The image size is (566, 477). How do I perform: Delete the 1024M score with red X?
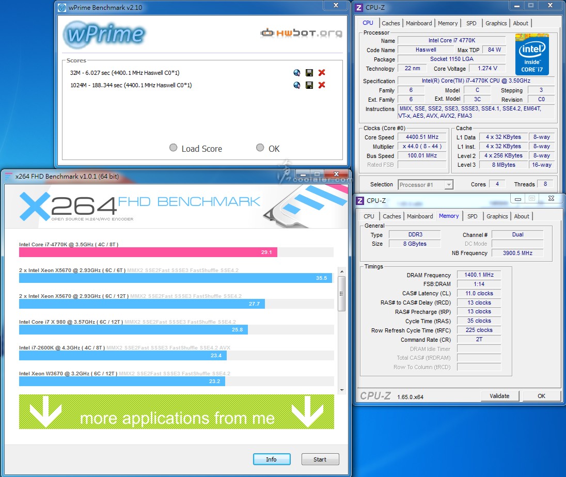pos(322,85)
